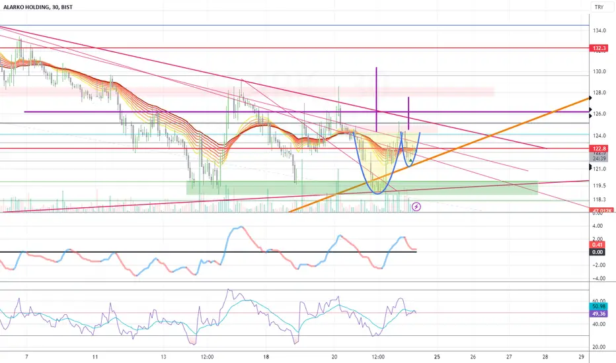The height and width of the screenshot is (363, 616).
Task: Click the 24:39 bar countdown label
Action: coord(599,158)
